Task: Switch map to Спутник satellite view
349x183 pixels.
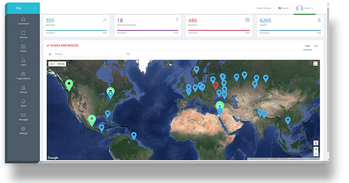Action: pyautogui.click(x=61, y=64)
